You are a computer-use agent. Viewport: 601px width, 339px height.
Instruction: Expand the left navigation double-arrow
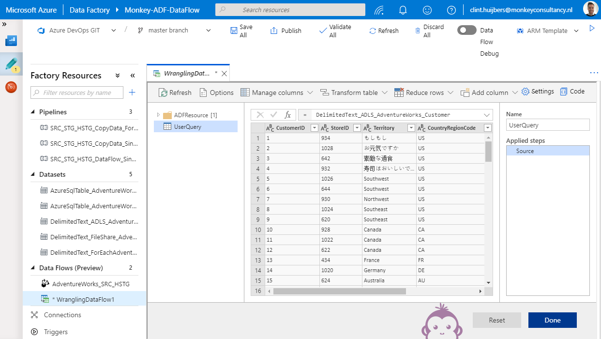[4, 24]
